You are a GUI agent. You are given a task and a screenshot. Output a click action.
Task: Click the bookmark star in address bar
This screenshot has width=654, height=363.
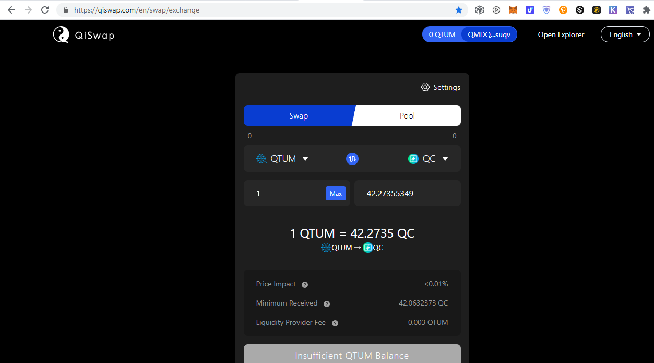pos(459,10)
